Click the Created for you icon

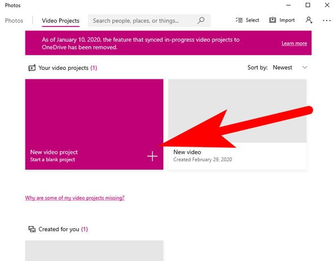(x=32, y=229)
